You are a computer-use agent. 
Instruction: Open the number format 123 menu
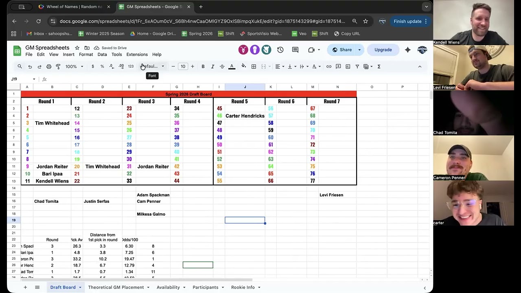tap(131, 66)
